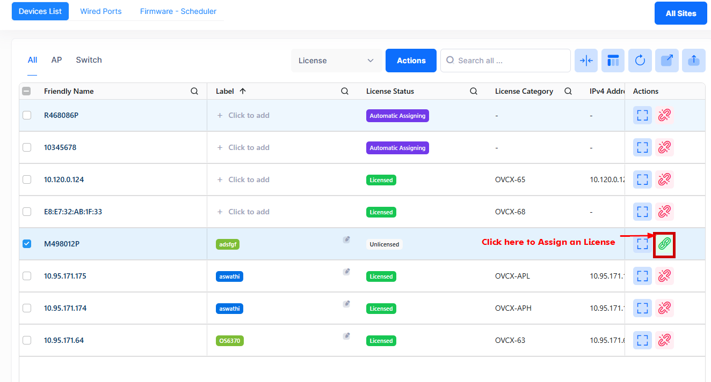The height and width of the screenshot is (382, 711).
Task: Click the OS6370 label tag
Action: point(230,341)
